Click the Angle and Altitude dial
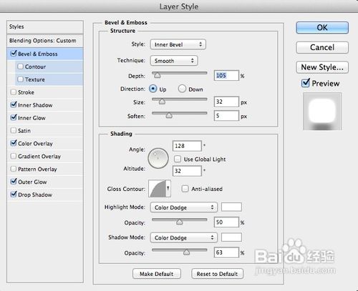Screen dimensions: 358x291 click(x=158, y=158)
